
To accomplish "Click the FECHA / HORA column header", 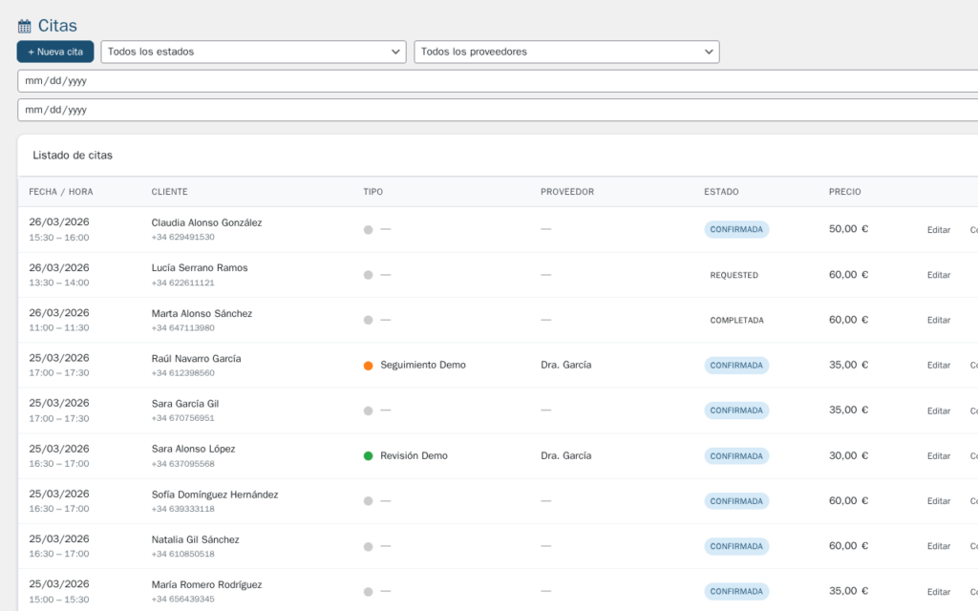I will click(x=60, y=192).
